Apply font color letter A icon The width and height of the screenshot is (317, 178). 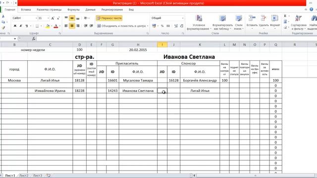pyautogui.click(x=56, y=26)
